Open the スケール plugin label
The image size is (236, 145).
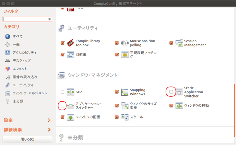(x=136, y=117)
